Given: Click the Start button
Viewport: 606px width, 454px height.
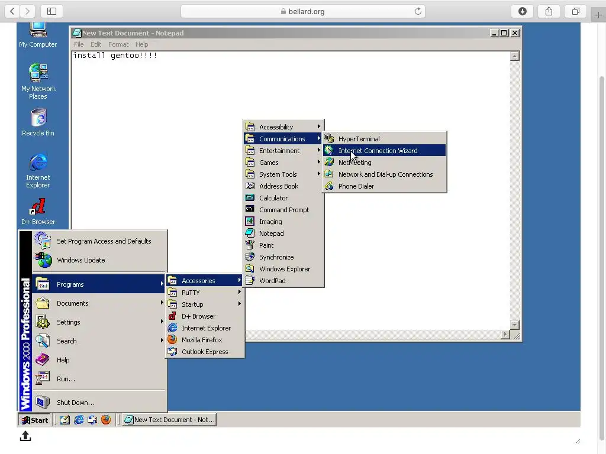Looking at the screenshot, I should pyautogui.click(x=34, y=420).
